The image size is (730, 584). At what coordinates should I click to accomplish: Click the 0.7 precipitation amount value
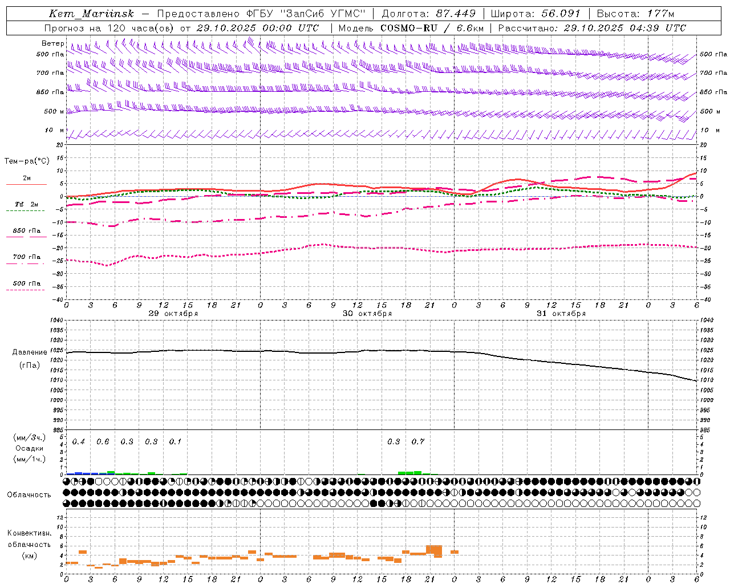[418, 441]
